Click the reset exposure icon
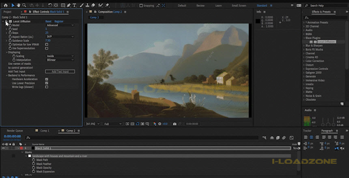Image resolution: width=349 pixels, height=178 pixels. click(x=159, y=124)
